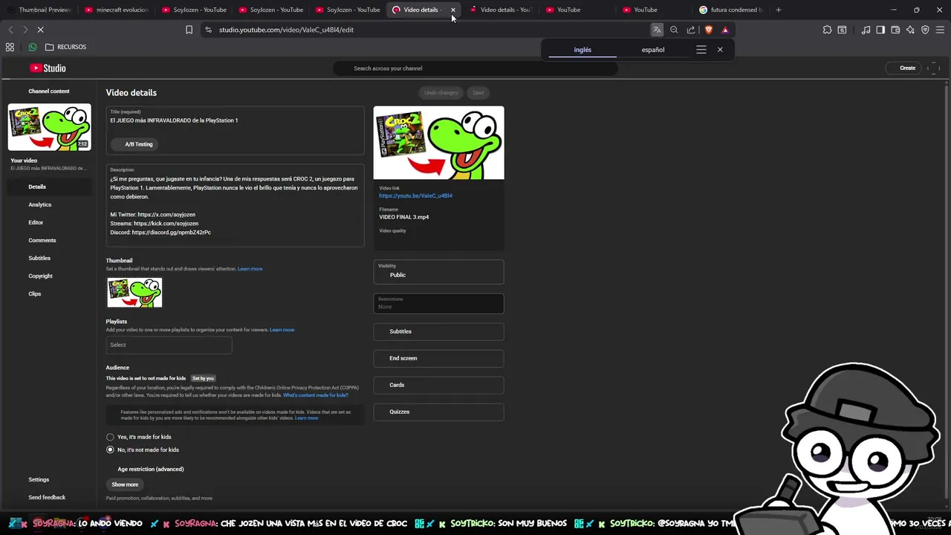The height and width of the screenshot is (535, 951).
Task: Open translate popup options menu icon
Action: (701, 50)
